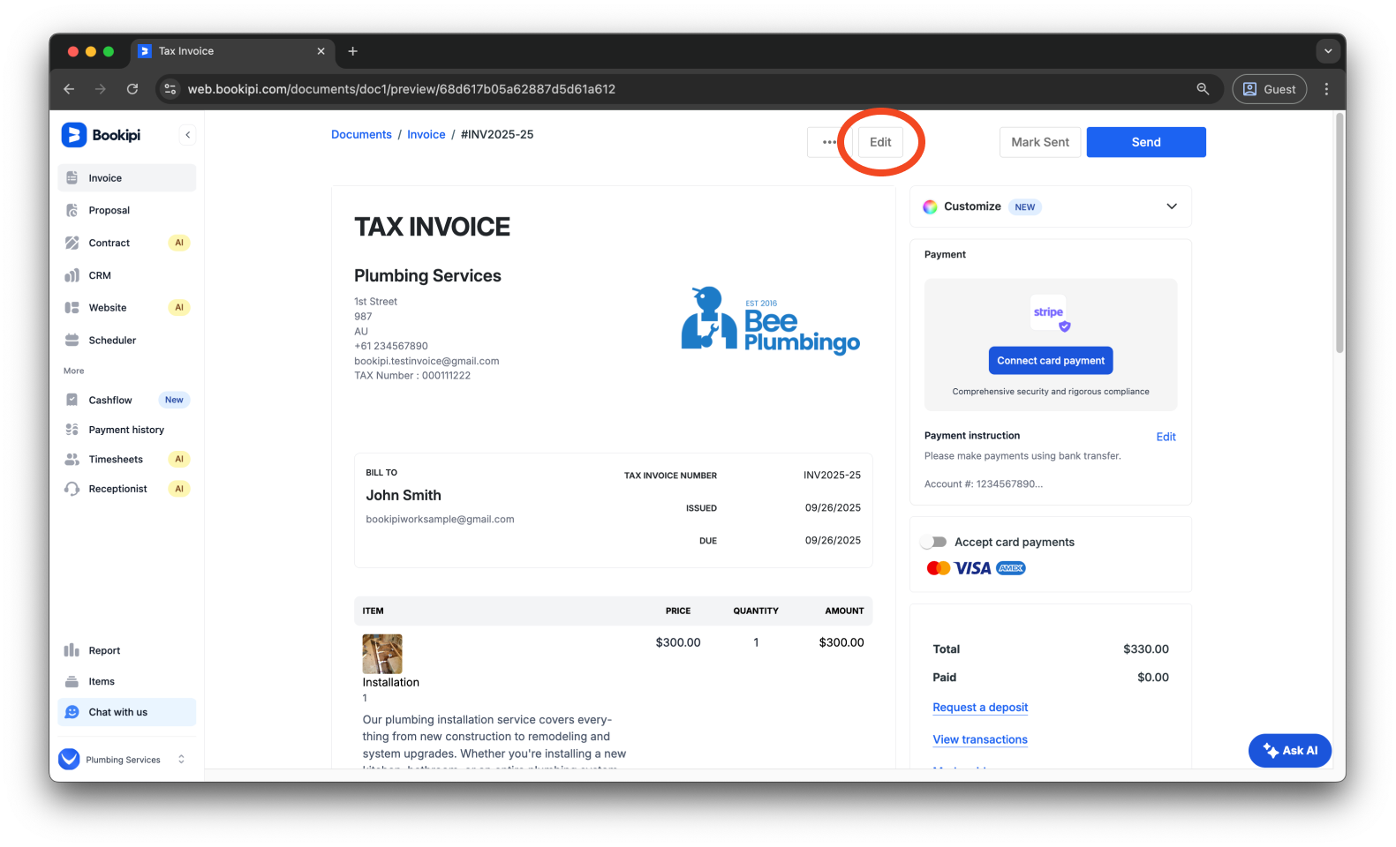Click the Plumbing Services account avatar
The width and height of the screenshot is (1396, 847).
click(69, 759)
